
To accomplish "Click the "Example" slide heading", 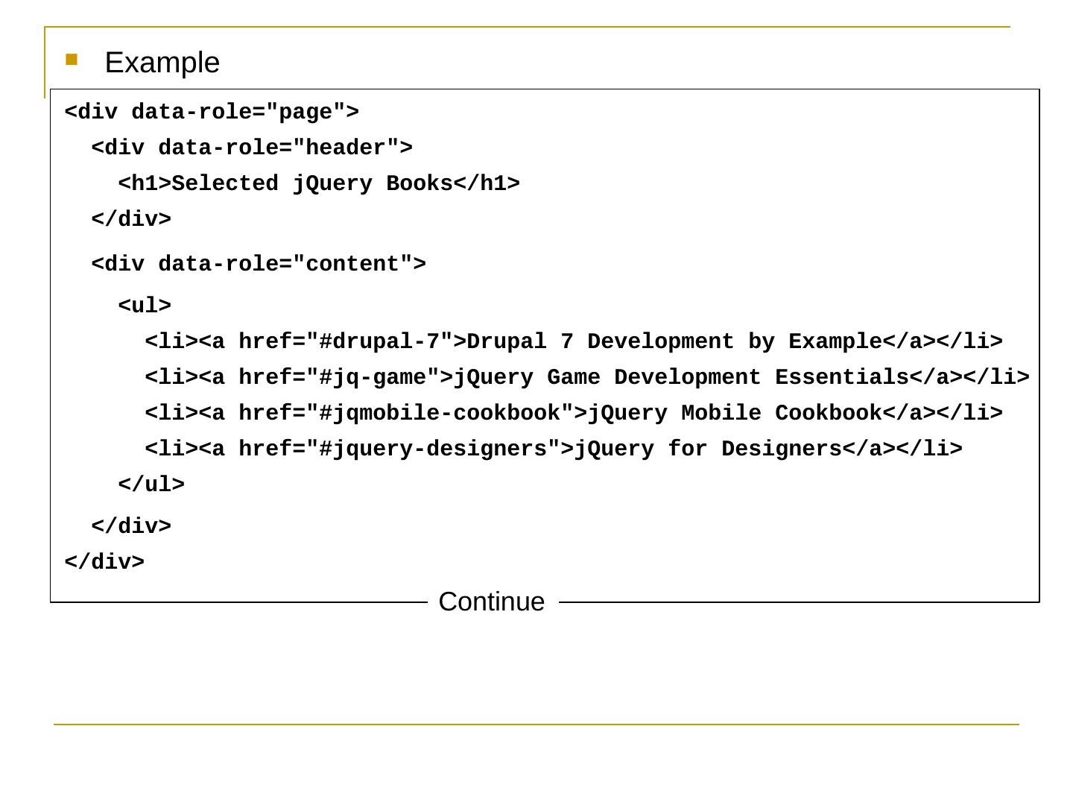I will pos(162,63).
